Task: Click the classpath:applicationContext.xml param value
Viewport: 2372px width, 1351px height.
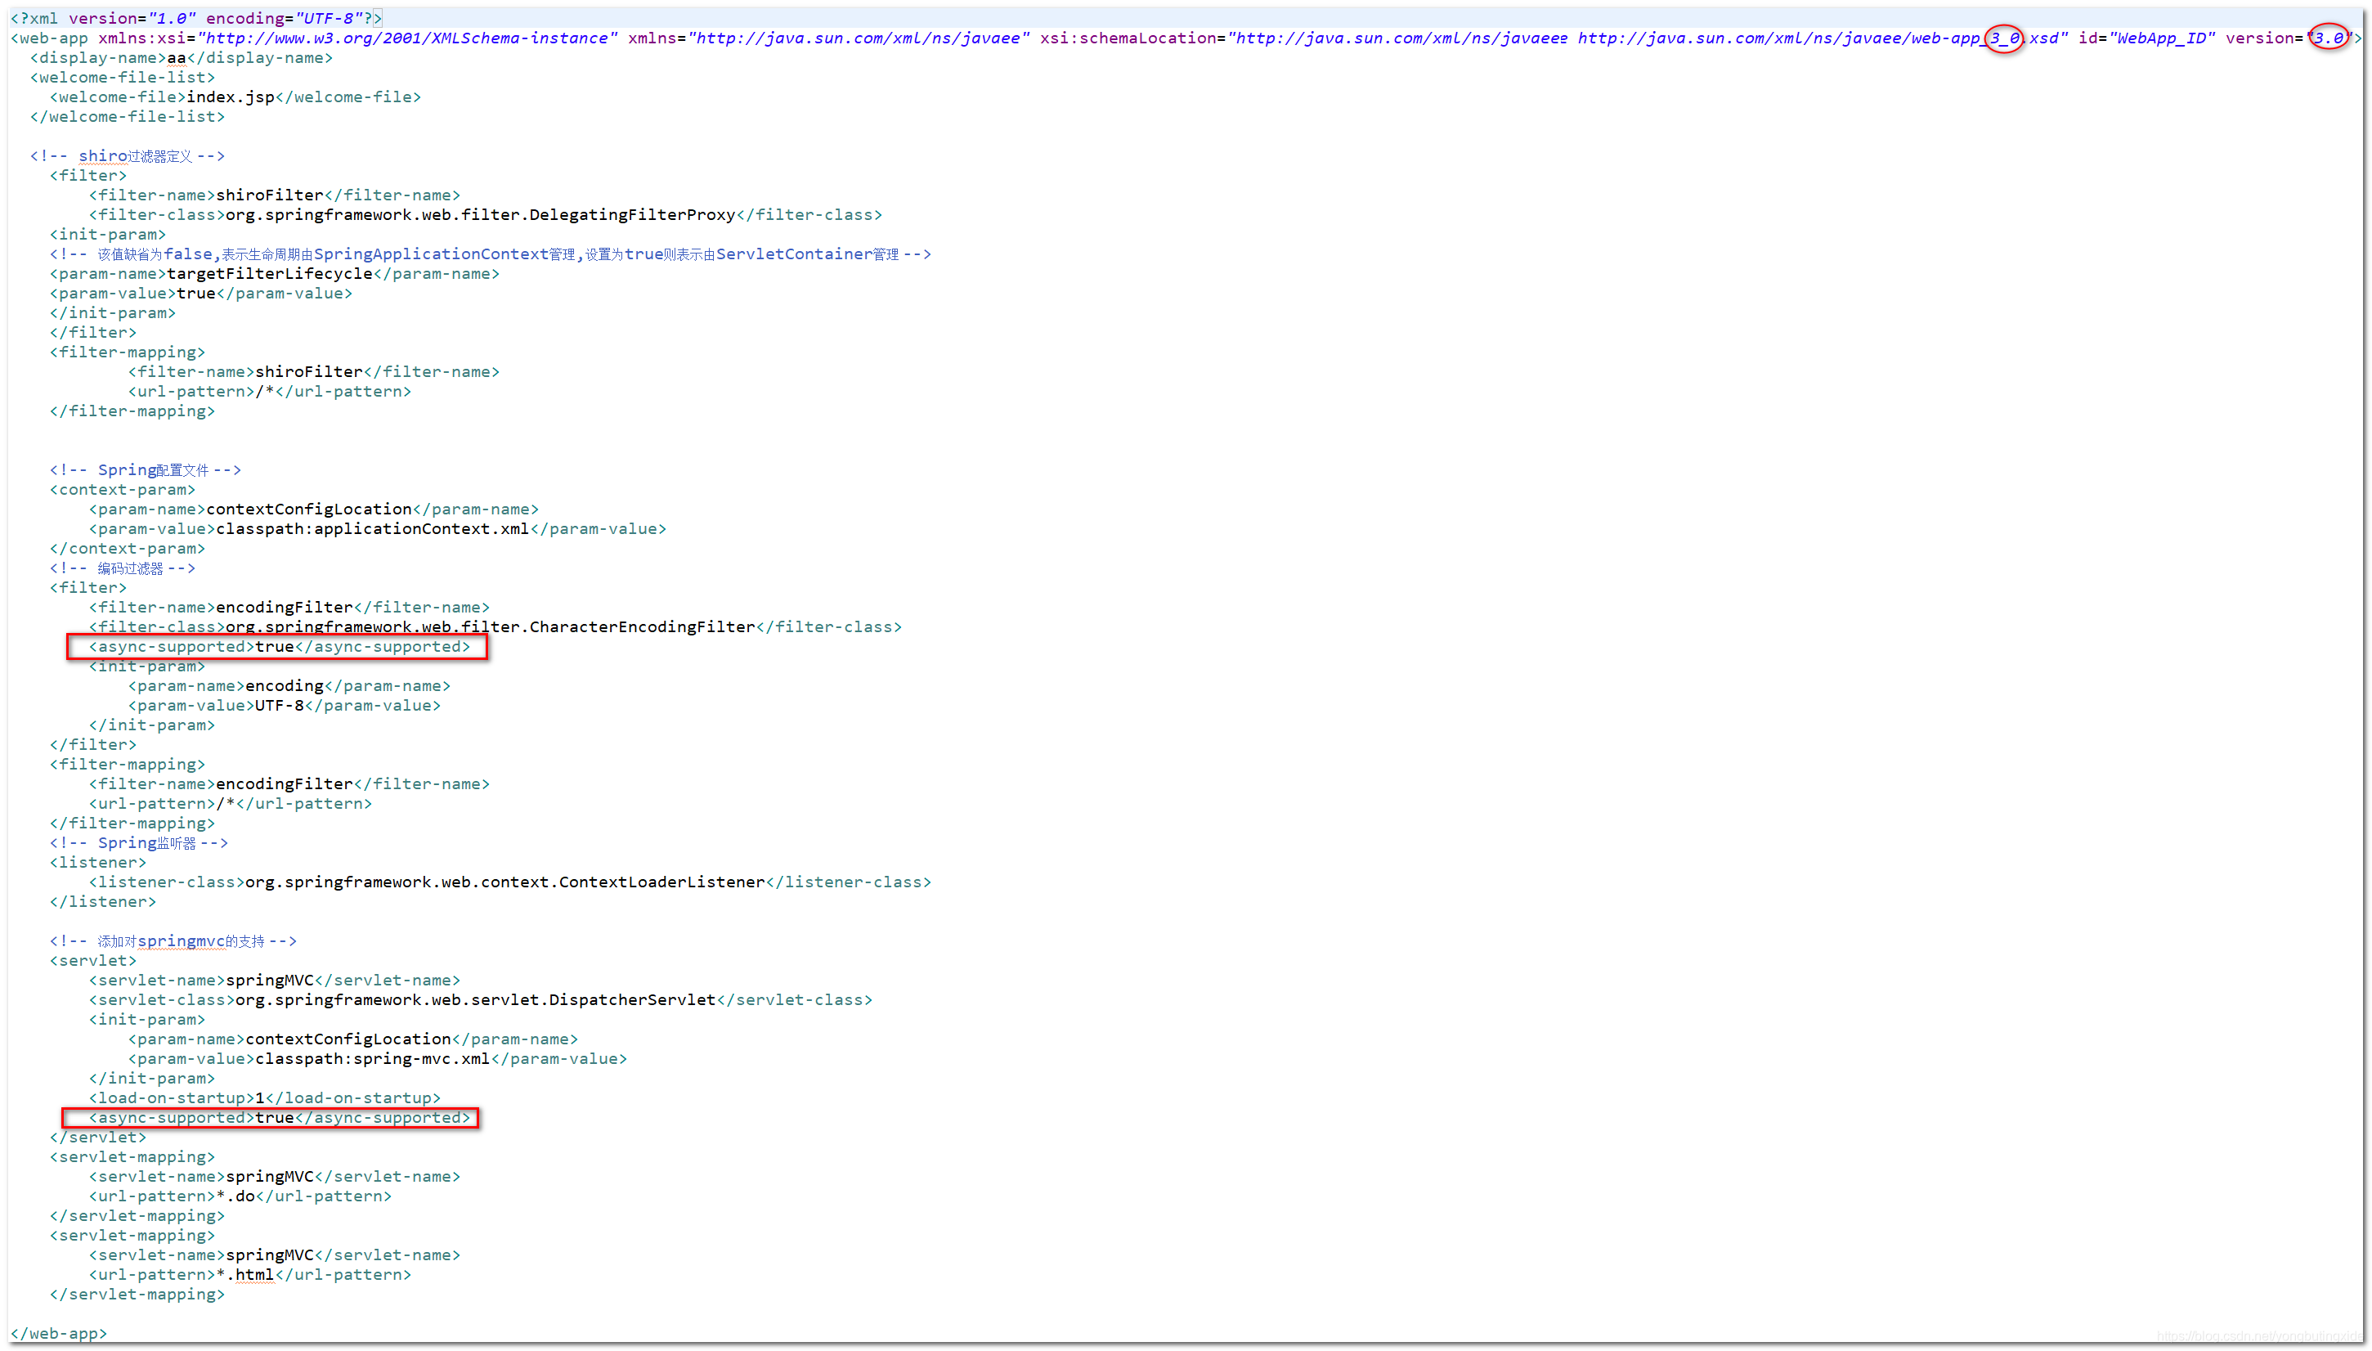Action: [372, 529]
